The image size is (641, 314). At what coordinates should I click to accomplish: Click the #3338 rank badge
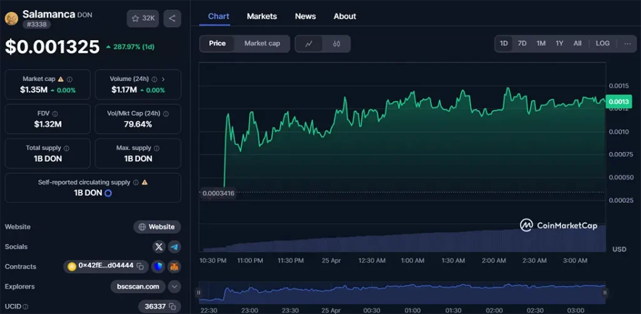click(x=36, y=24)
